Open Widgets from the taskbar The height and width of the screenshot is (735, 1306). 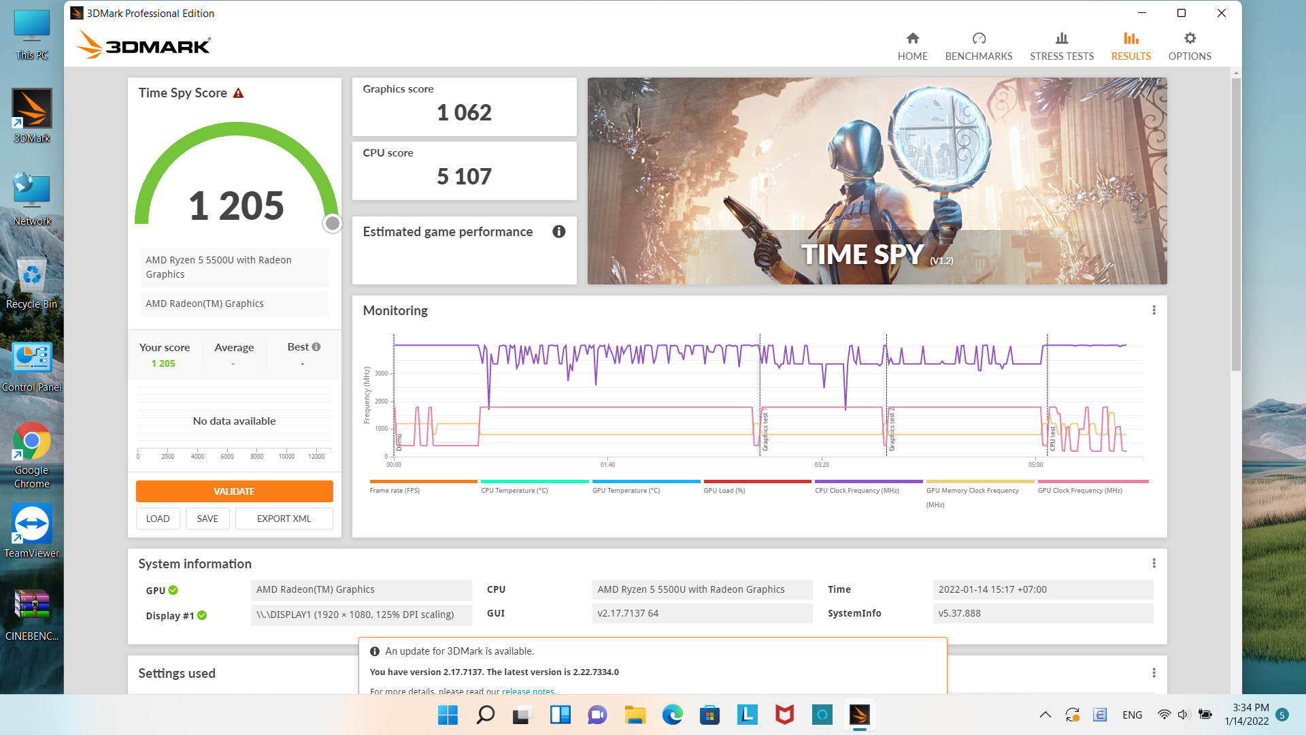point(560,715)
